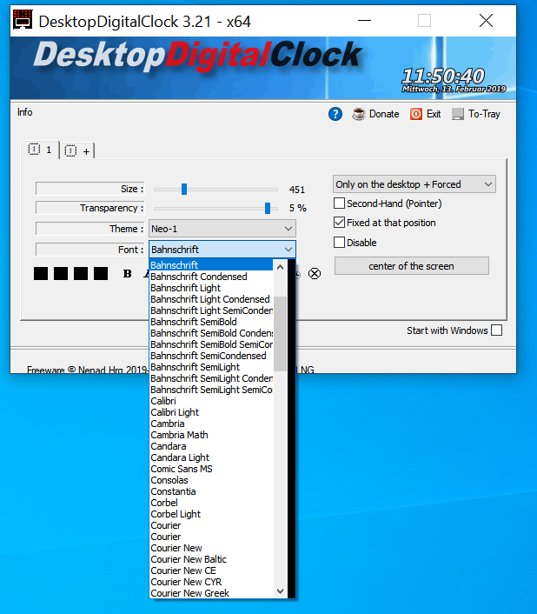The height and width of the screenshot is (614, 537).
Task: Click the Exit label
Action: [x=434, y=114]
